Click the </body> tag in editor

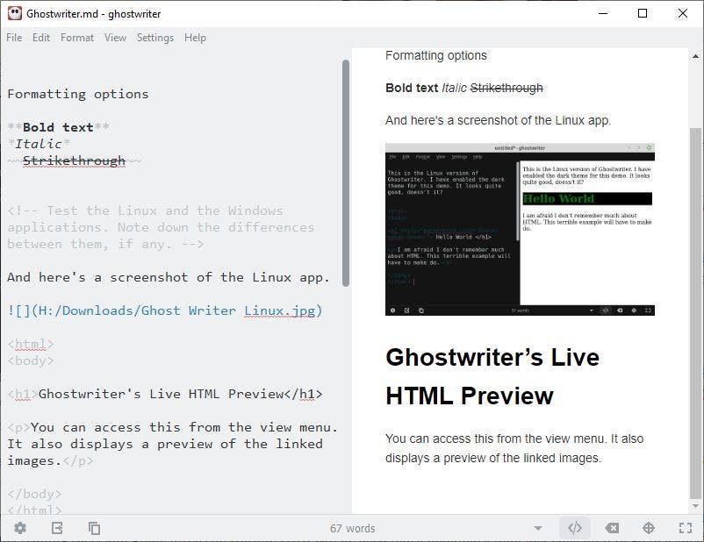(34, 494)
